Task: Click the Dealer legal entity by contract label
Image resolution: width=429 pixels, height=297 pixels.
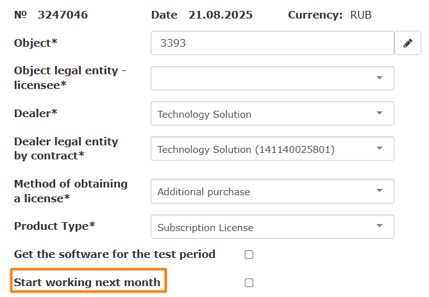Action: click(x=66, y=148)
